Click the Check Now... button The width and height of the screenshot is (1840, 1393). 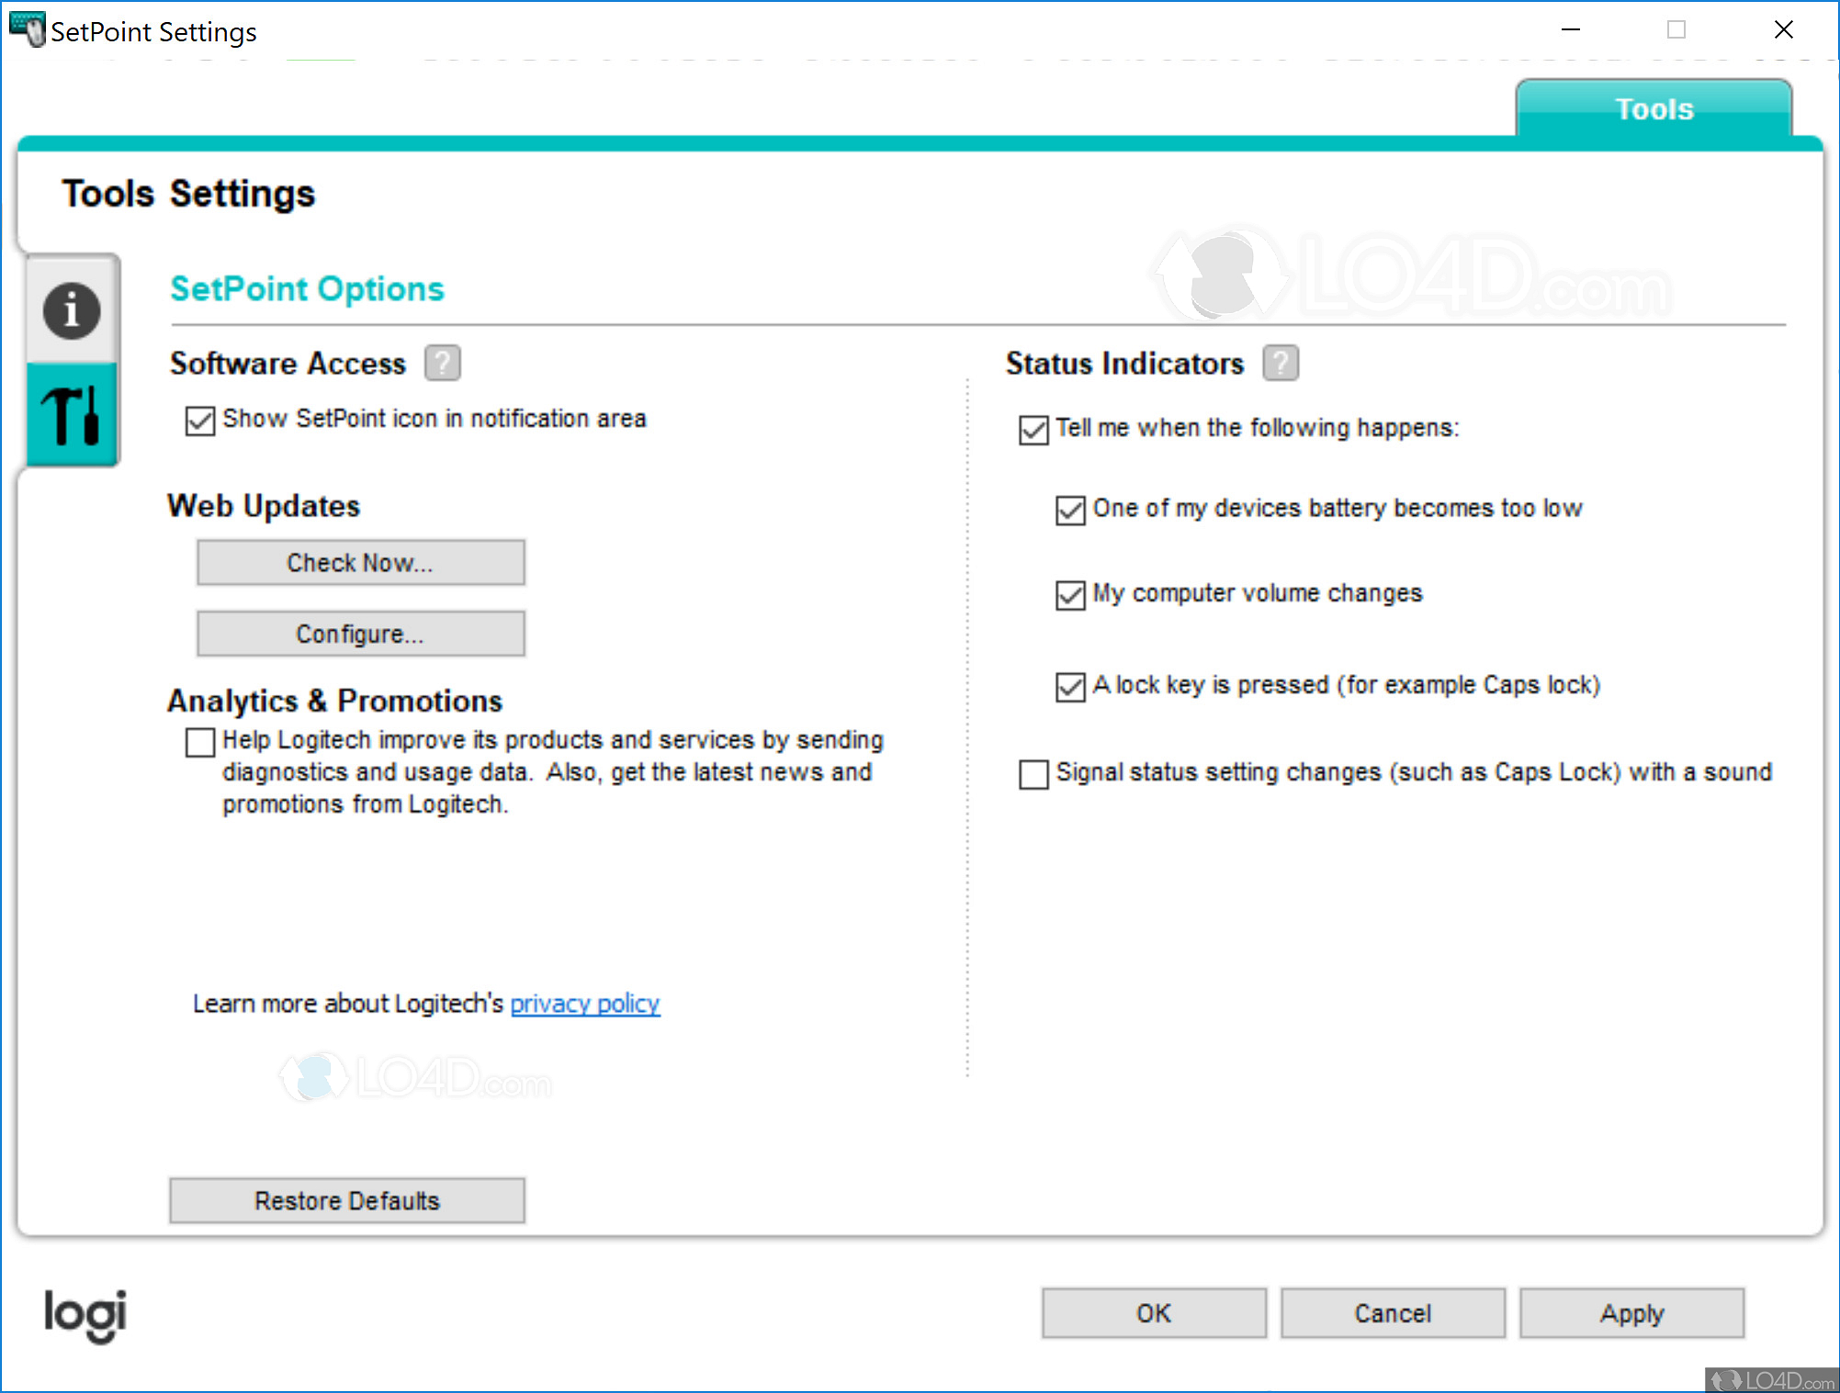coord(361,562)
